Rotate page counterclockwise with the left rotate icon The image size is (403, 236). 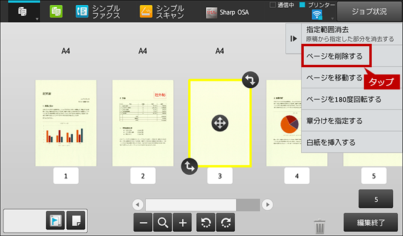[x=206, y=222]
